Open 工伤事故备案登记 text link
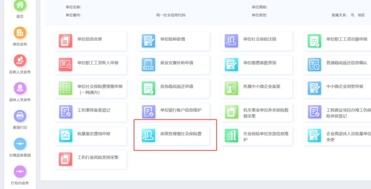This screenshot has height=189, width=371. pyautogui.click(x=94, y=110)
